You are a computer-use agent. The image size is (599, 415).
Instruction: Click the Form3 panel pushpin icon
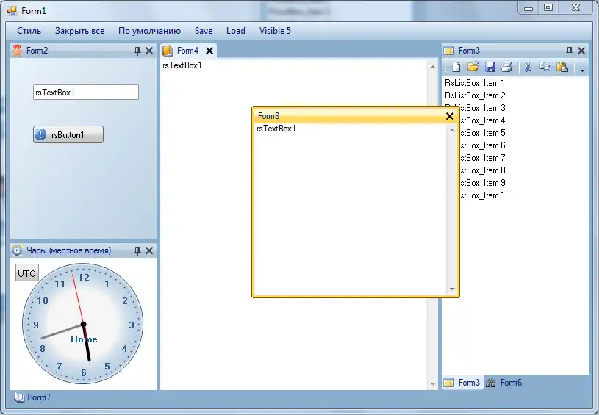coord(569,51)
